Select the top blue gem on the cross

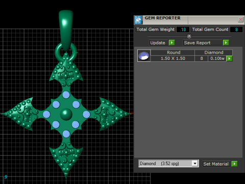click(66, 95)
